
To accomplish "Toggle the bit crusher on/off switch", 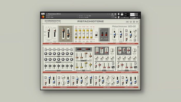I will tap(46, 77).
